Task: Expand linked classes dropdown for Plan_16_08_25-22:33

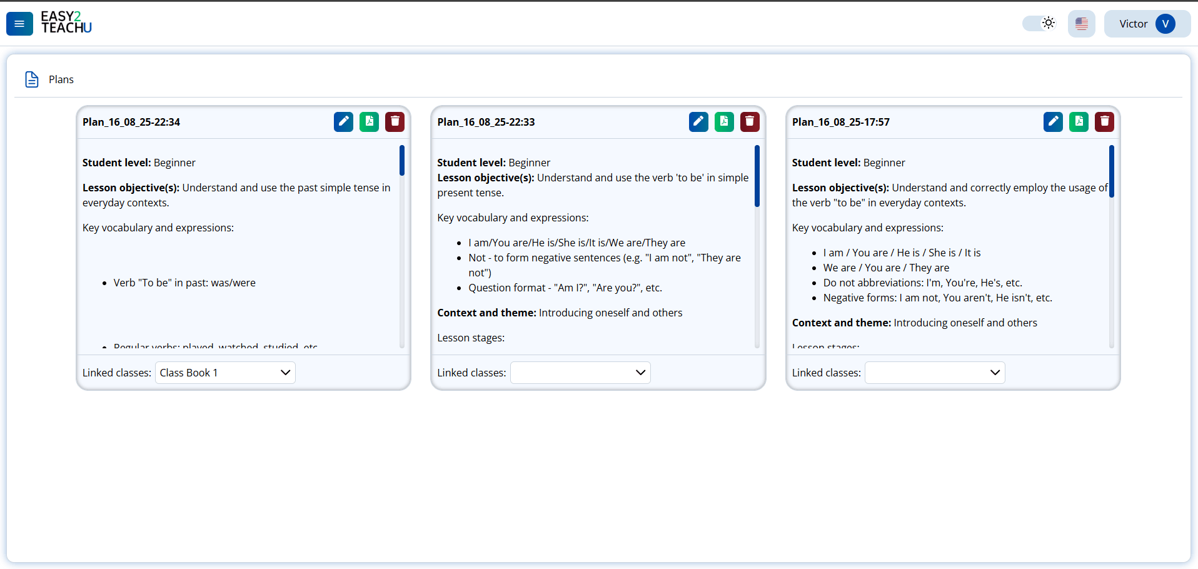Action: [x=580, y=373]
